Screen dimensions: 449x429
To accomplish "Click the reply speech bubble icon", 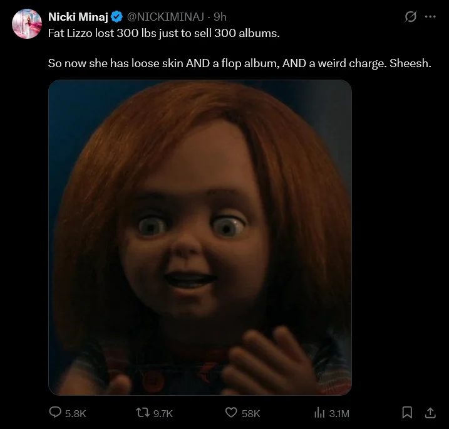I will pos(55,413).
